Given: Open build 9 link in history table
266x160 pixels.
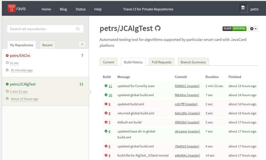Looking at the screenshot, I should (109, 104).
